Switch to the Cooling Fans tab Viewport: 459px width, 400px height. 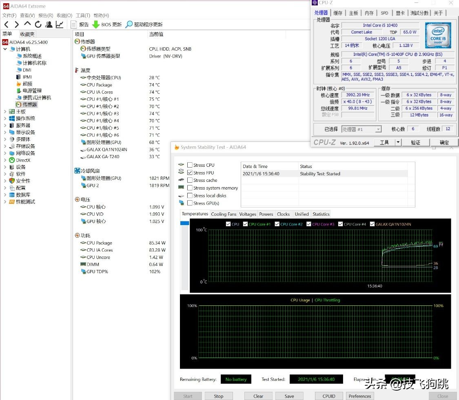[224, 214]
